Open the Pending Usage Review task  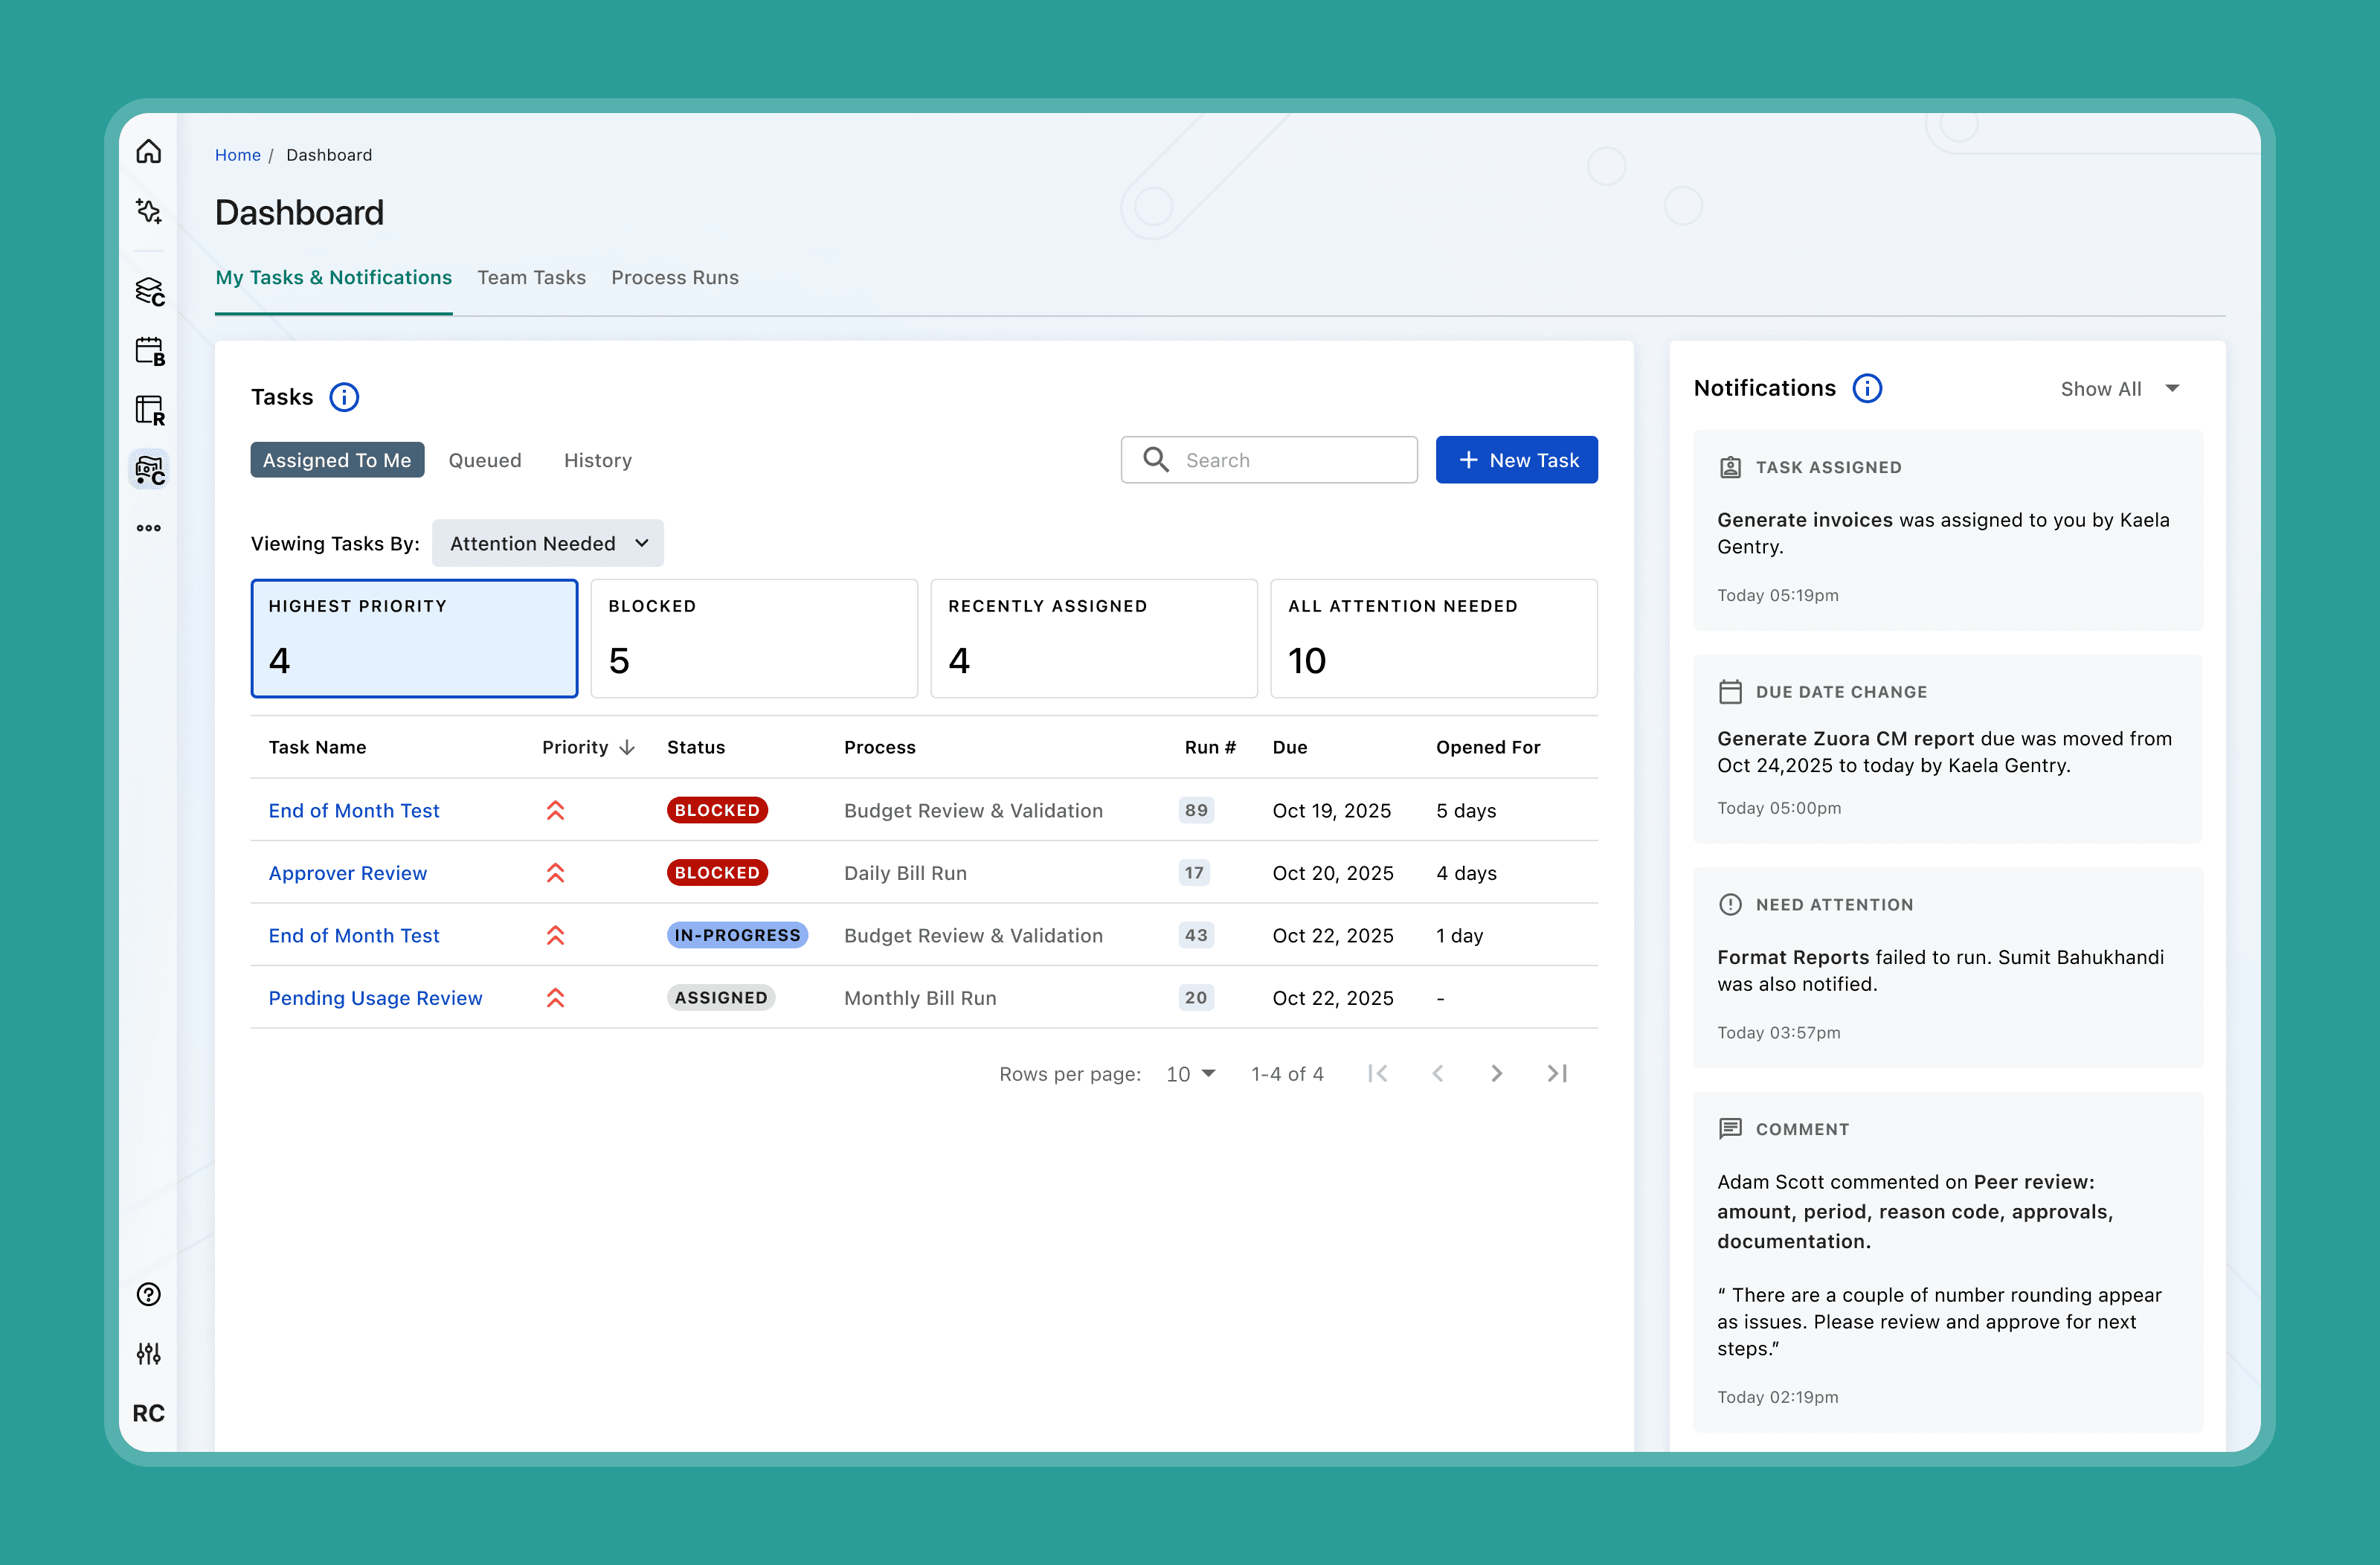tap(375, 998)
